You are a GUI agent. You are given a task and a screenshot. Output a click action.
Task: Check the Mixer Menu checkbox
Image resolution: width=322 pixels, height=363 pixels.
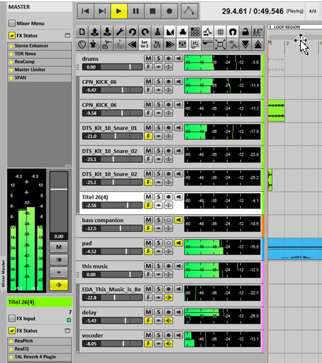coord(12,23)
